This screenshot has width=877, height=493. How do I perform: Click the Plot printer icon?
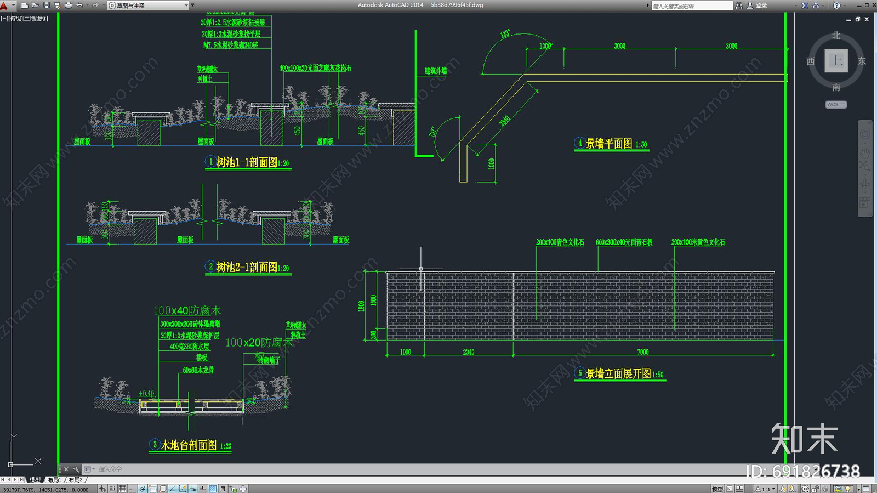[68, 5]
